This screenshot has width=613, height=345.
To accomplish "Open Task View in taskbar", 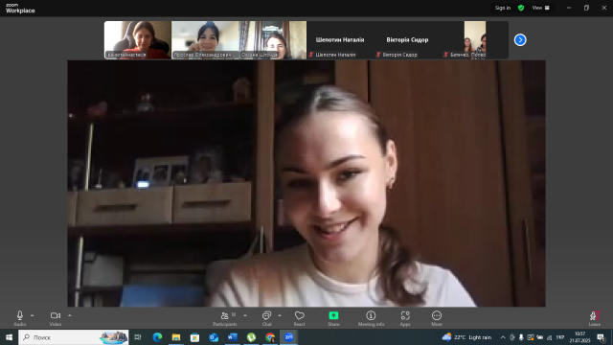I will (x=138, y=337).
